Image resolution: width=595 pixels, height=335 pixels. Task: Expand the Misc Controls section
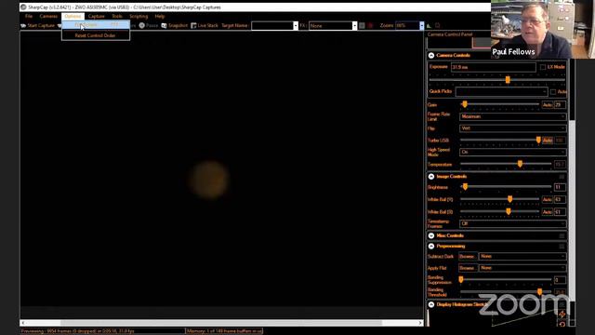tap(431, 235)
